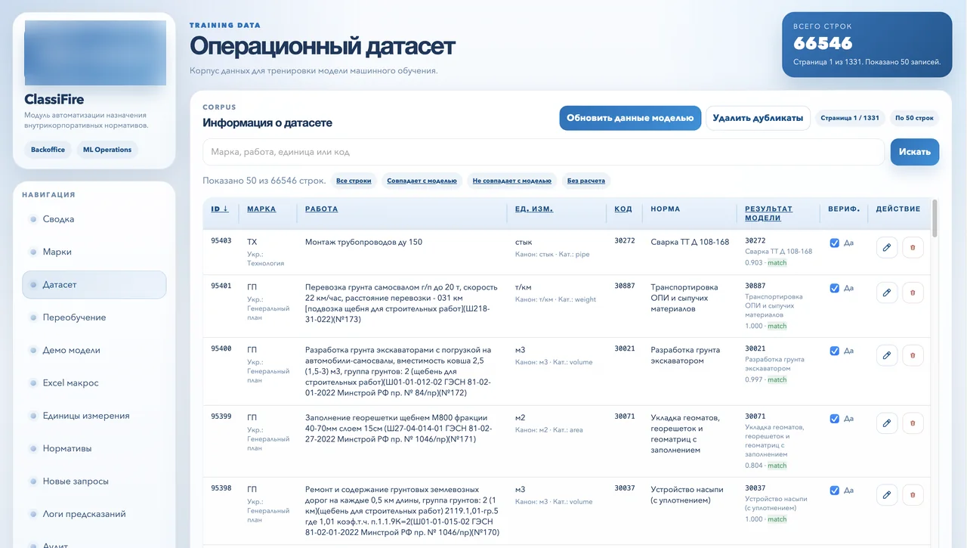Click the ML Operations tag

click(x=107, y=150)
